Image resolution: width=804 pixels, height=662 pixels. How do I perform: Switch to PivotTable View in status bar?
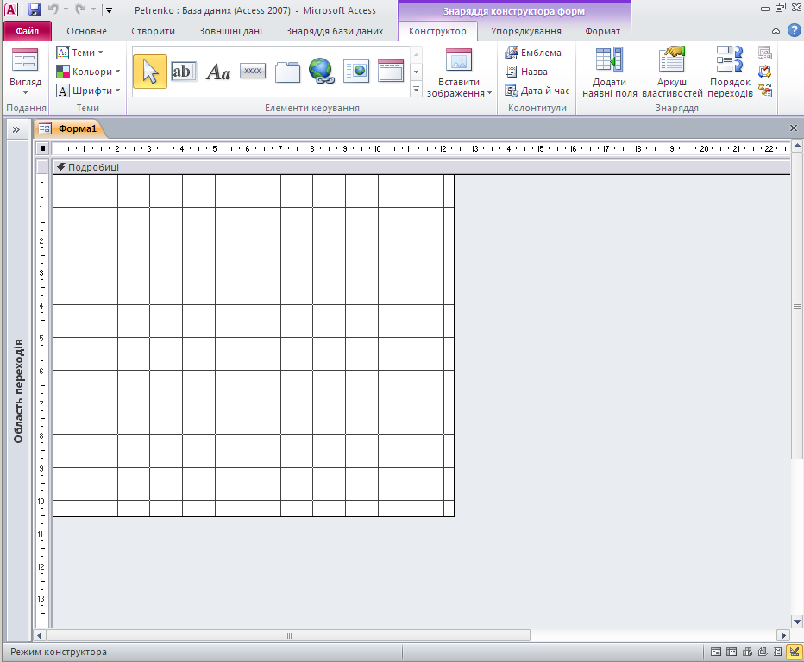(x=748, y=652)
